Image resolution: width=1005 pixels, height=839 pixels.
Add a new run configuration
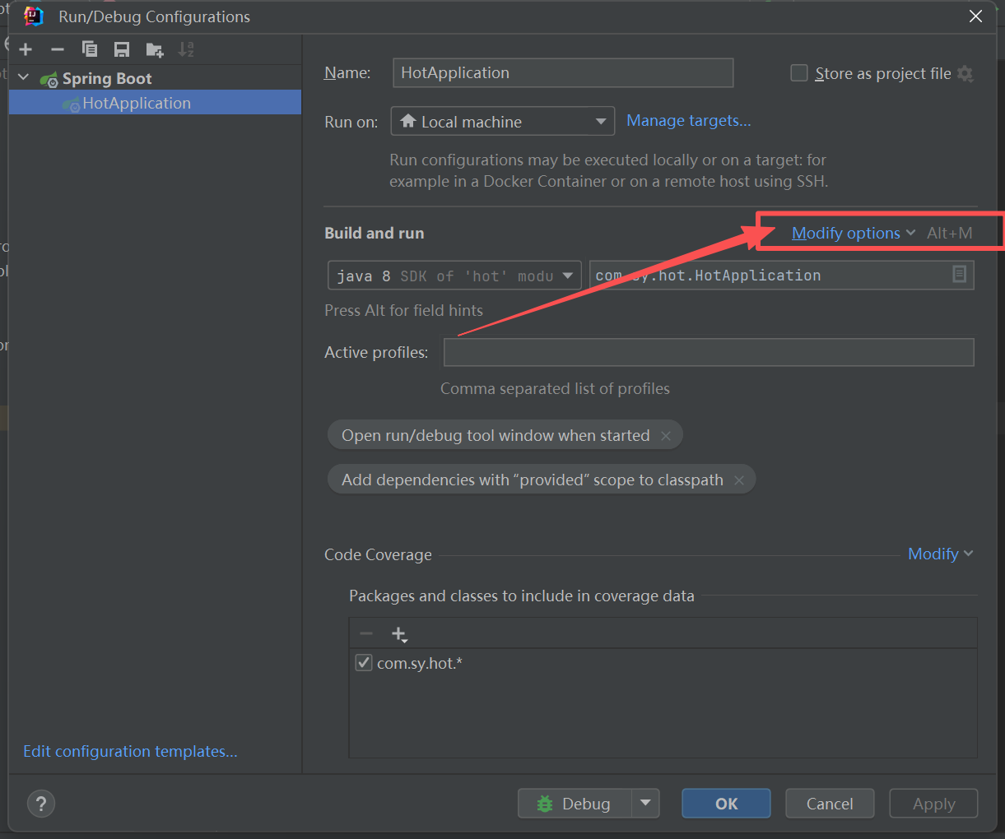(x=26, y=49)
